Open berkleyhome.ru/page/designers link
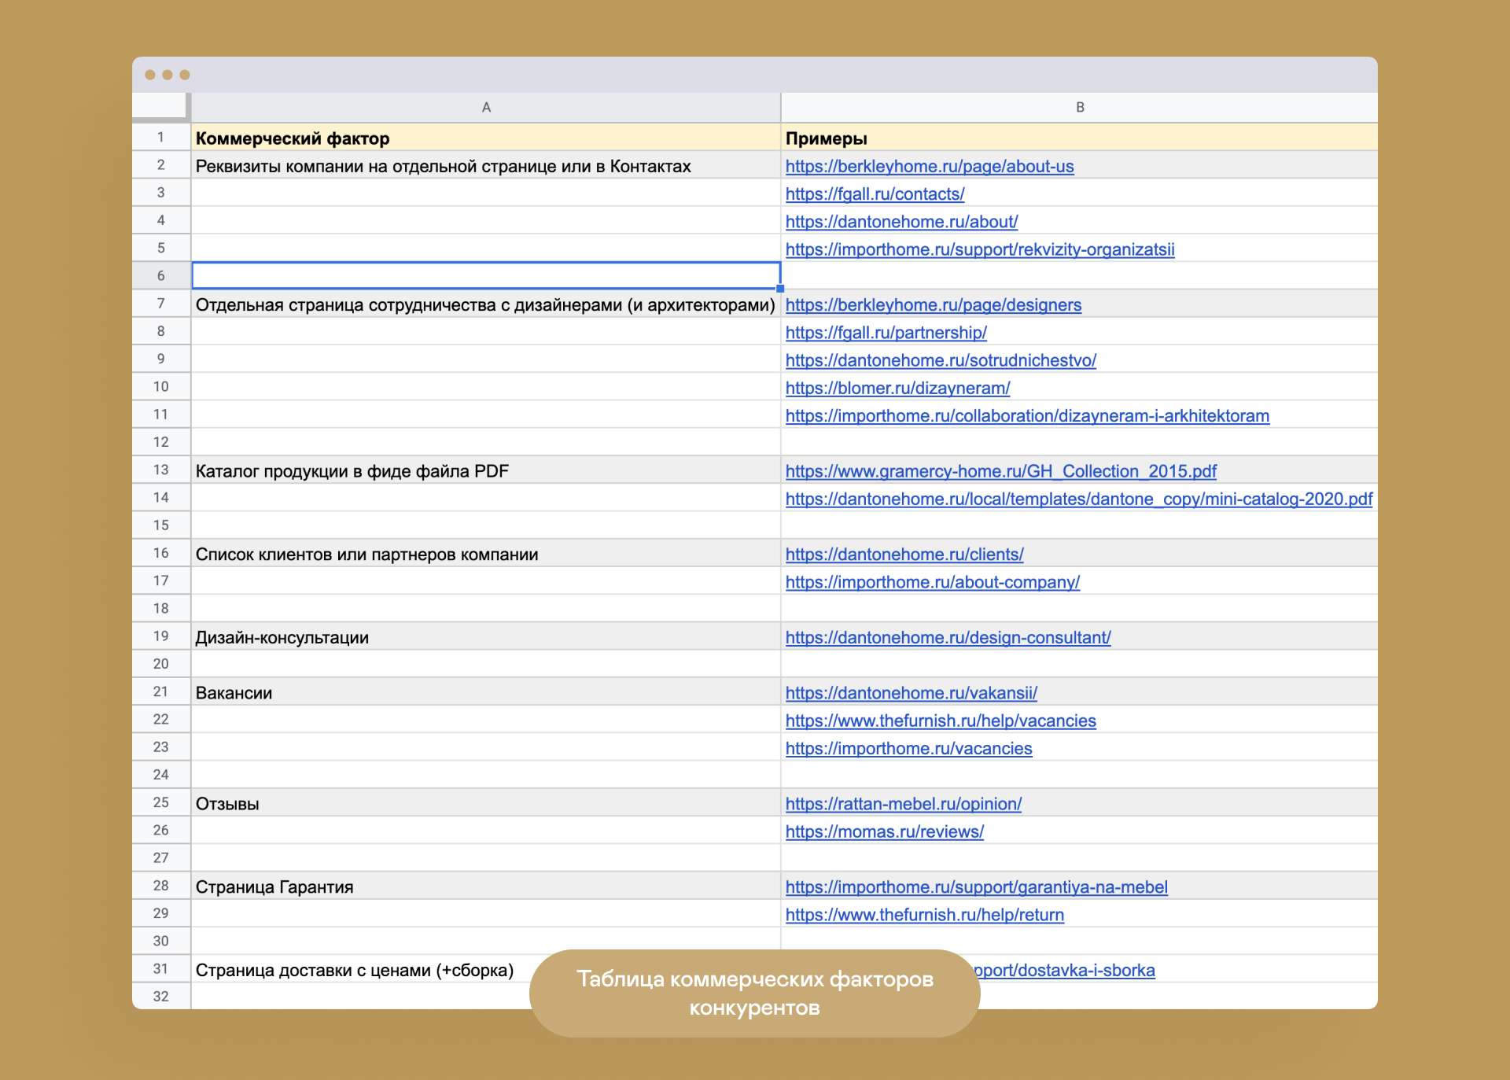Viewport: 1510px width, 1080px height. point(933,304)
